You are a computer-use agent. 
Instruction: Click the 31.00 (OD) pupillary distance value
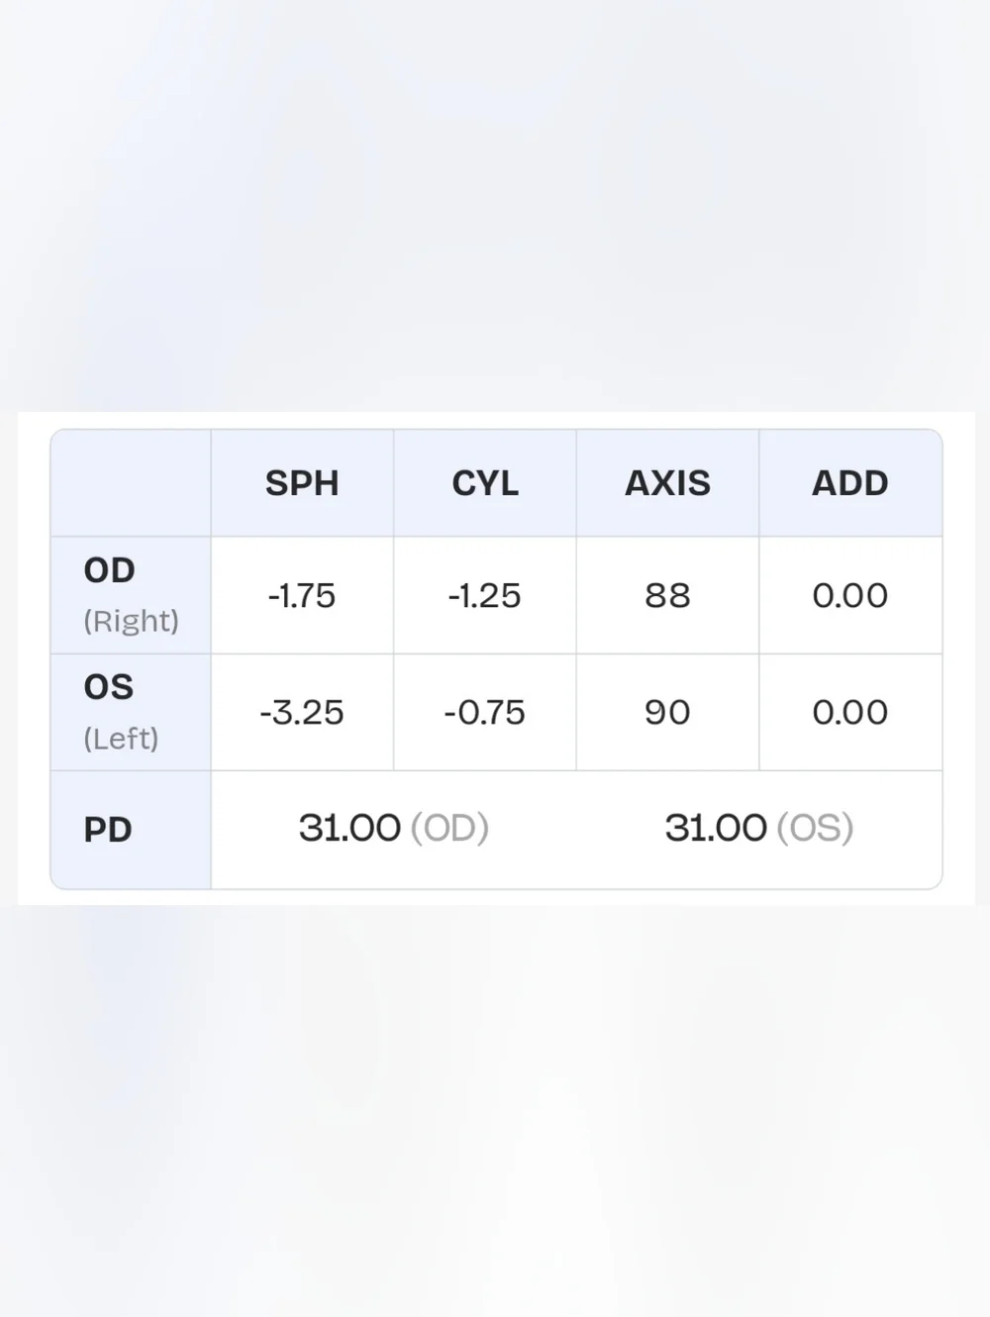(394, 828)
